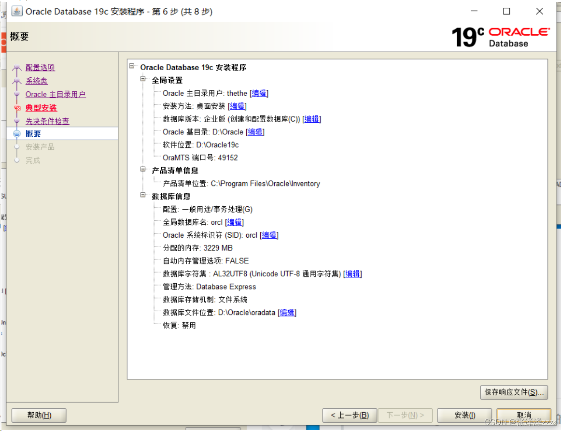
Task: Click the Java installer icon in title bar
Action: tap(16, 11)
